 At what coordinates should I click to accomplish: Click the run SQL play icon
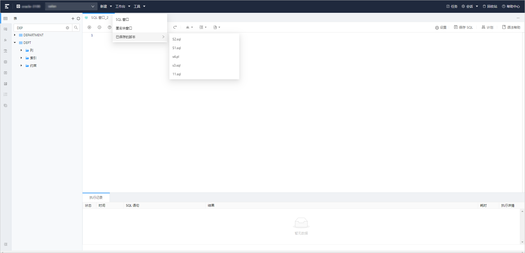click(x=89, y=27)
